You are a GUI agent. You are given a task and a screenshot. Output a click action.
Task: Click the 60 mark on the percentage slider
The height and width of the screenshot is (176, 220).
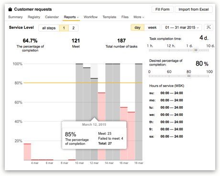coord(169,72)
